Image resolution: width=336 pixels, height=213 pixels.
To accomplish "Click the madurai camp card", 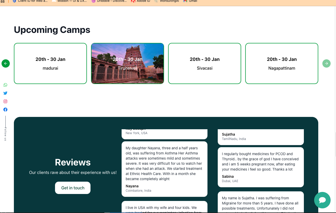I will click(x=50, y=63).
